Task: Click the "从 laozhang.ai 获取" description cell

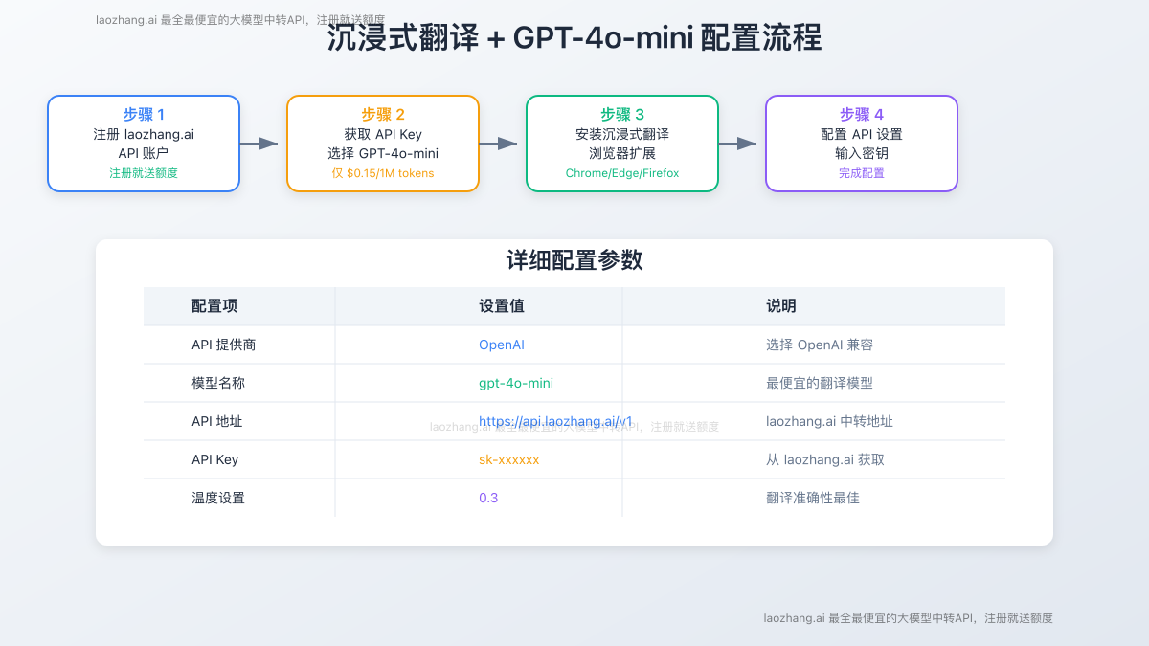Action: coord(825,459)
